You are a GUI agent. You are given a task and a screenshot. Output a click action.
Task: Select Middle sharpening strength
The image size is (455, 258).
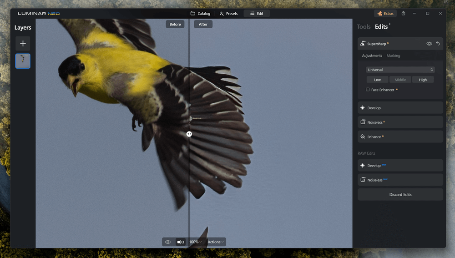point(400,80)
